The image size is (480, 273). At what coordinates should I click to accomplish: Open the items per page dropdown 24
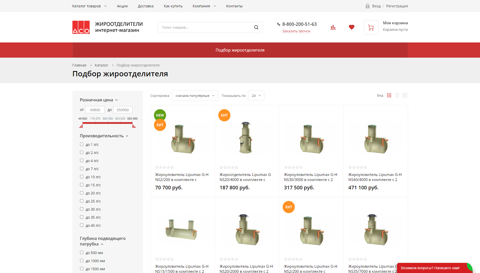click(x=256, y=96)
